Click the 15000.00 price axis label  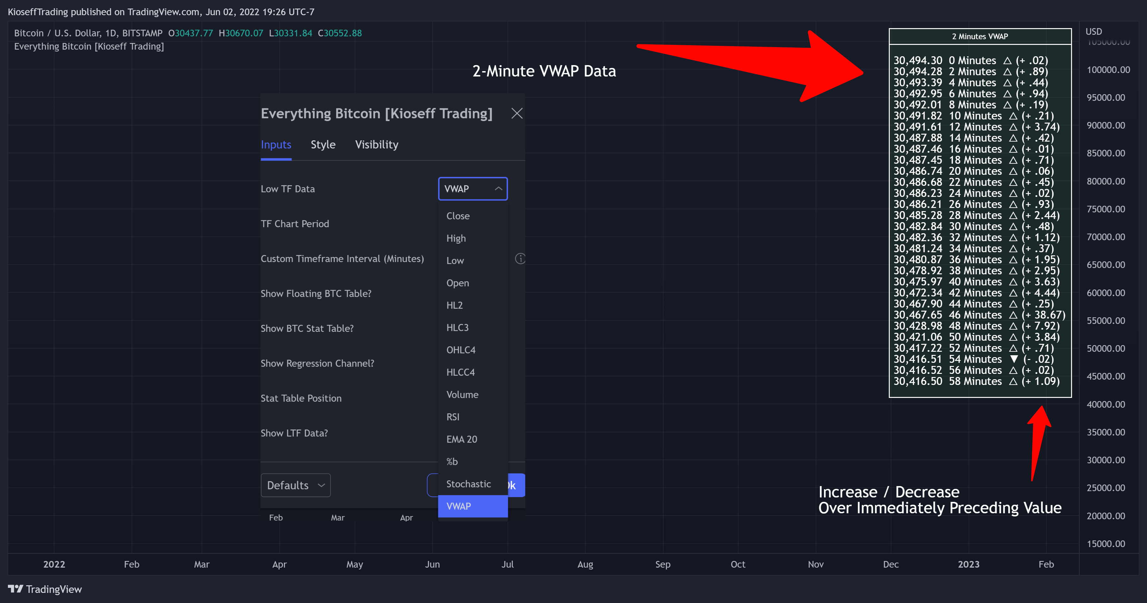1106,543
